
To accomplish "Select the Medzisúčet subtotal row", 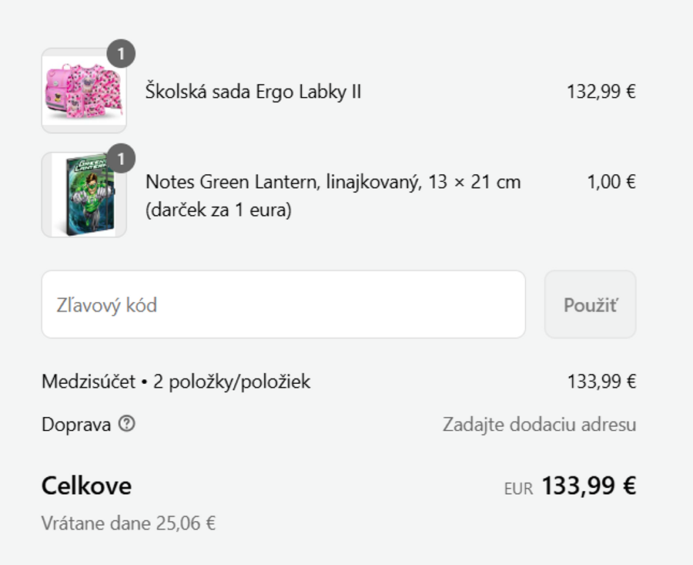I will click(176, 379).
